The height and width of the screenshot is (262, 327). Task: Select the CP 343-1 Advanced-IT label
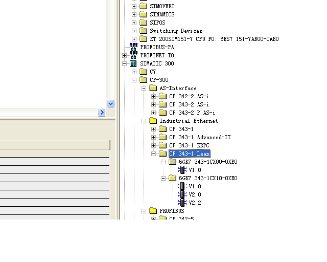click(x=200, y=137)
